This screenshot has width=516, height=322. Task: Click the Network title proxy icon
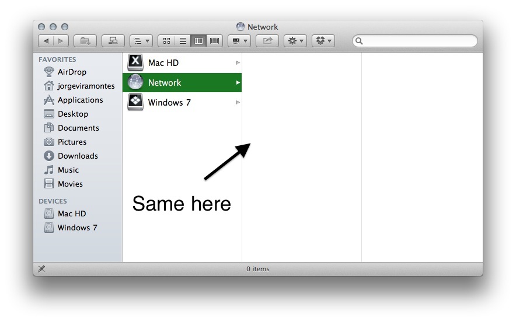click(x=240, y=27)
